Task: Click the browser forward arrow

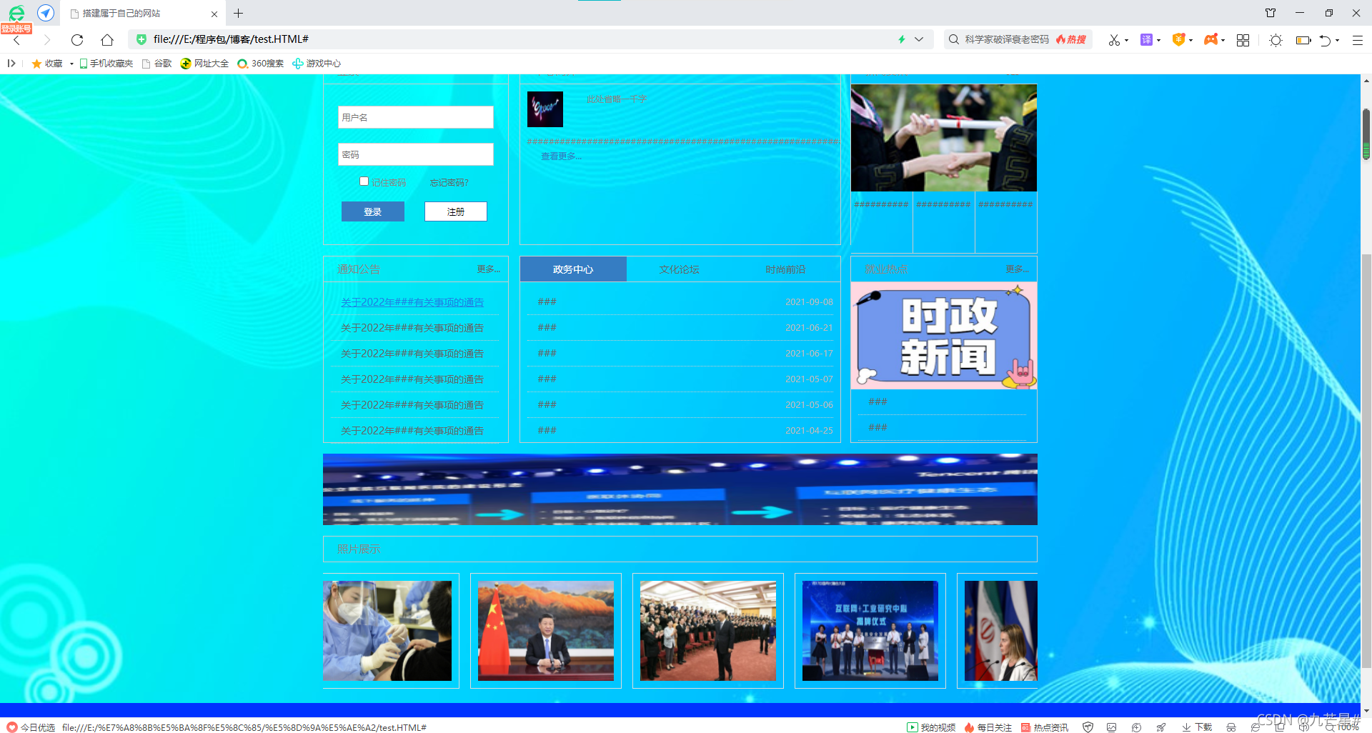Action: (47, 40)
